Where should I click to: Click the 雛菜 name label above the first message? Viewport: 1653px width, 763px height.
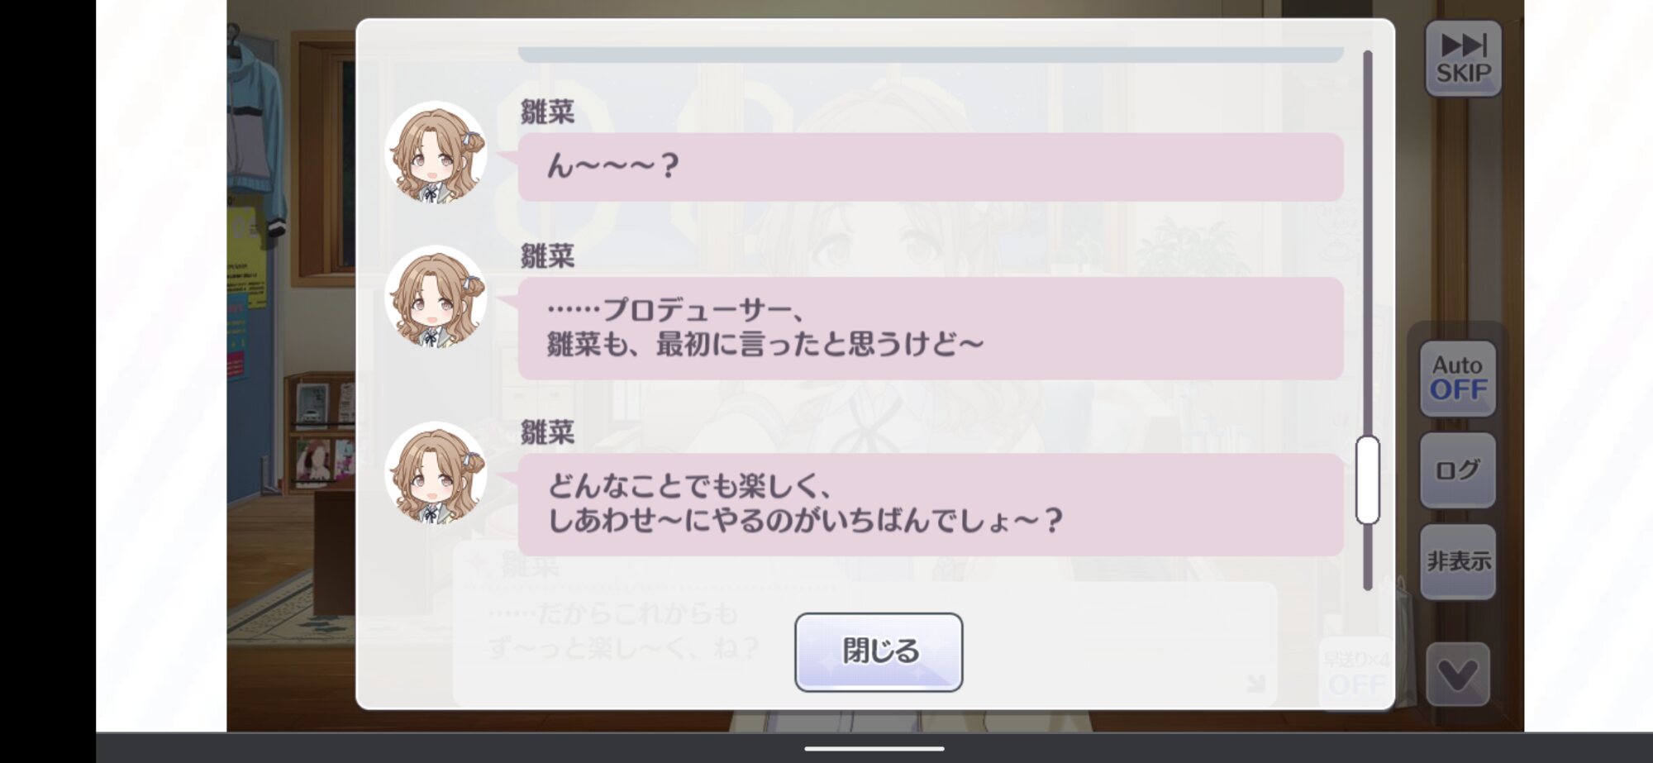pyautogui.click(x=547, y=112)
